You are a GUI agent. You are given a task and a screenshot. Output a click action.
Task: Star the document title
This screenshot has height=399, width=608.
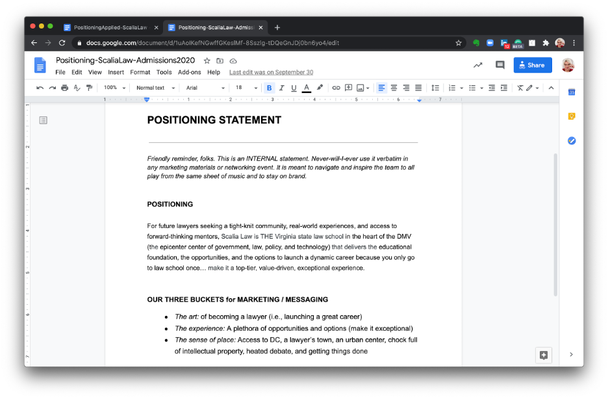tap(207, 60)
